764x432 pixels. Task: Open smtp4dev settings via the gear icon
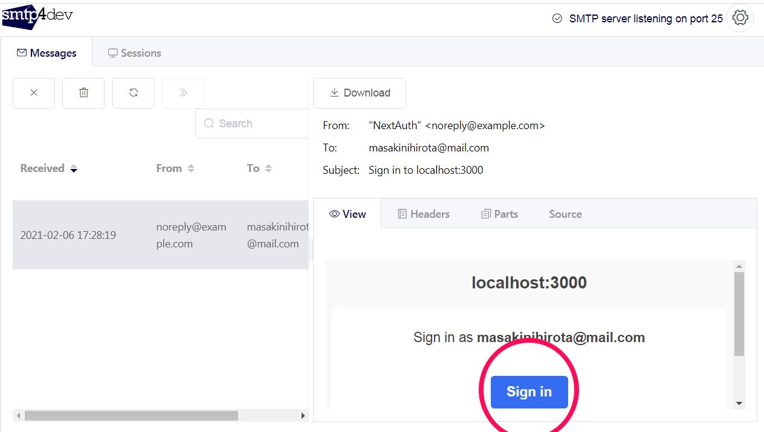click(740, 17)
